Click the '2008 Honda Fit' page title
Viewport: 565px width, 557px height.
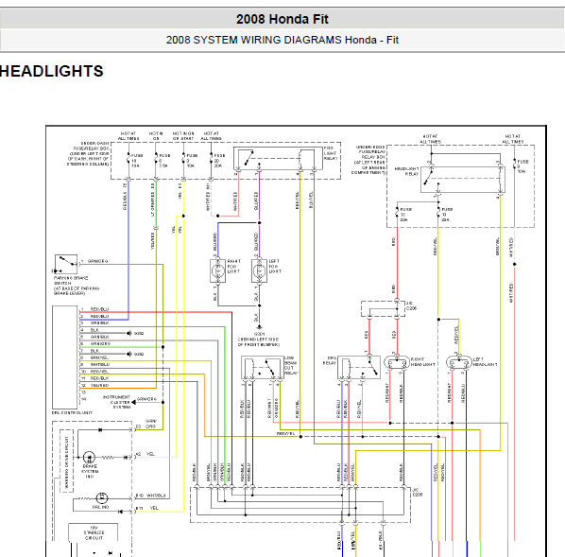pyautogui.click(x=282, y=19)
